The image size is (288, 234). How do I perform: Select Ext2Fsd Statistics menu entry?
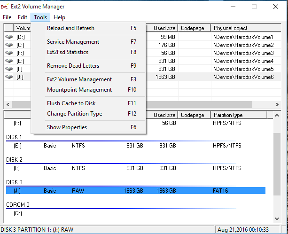tap(68, 52)
